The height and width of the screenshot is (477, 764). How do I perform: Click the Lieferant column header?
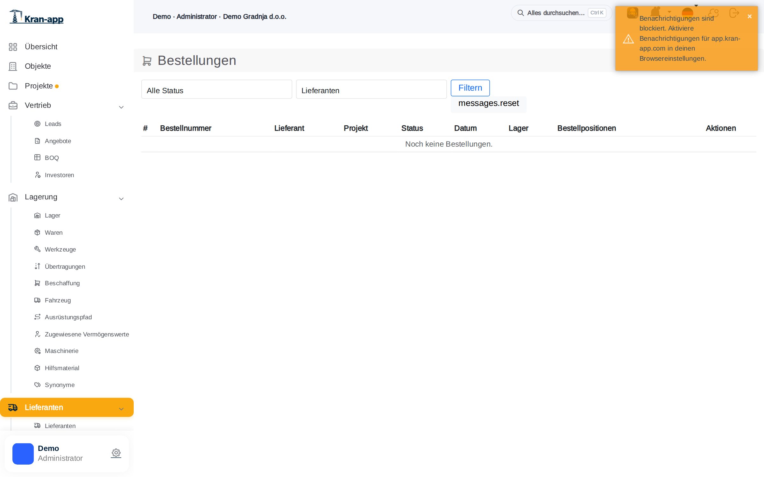point(289,128)
